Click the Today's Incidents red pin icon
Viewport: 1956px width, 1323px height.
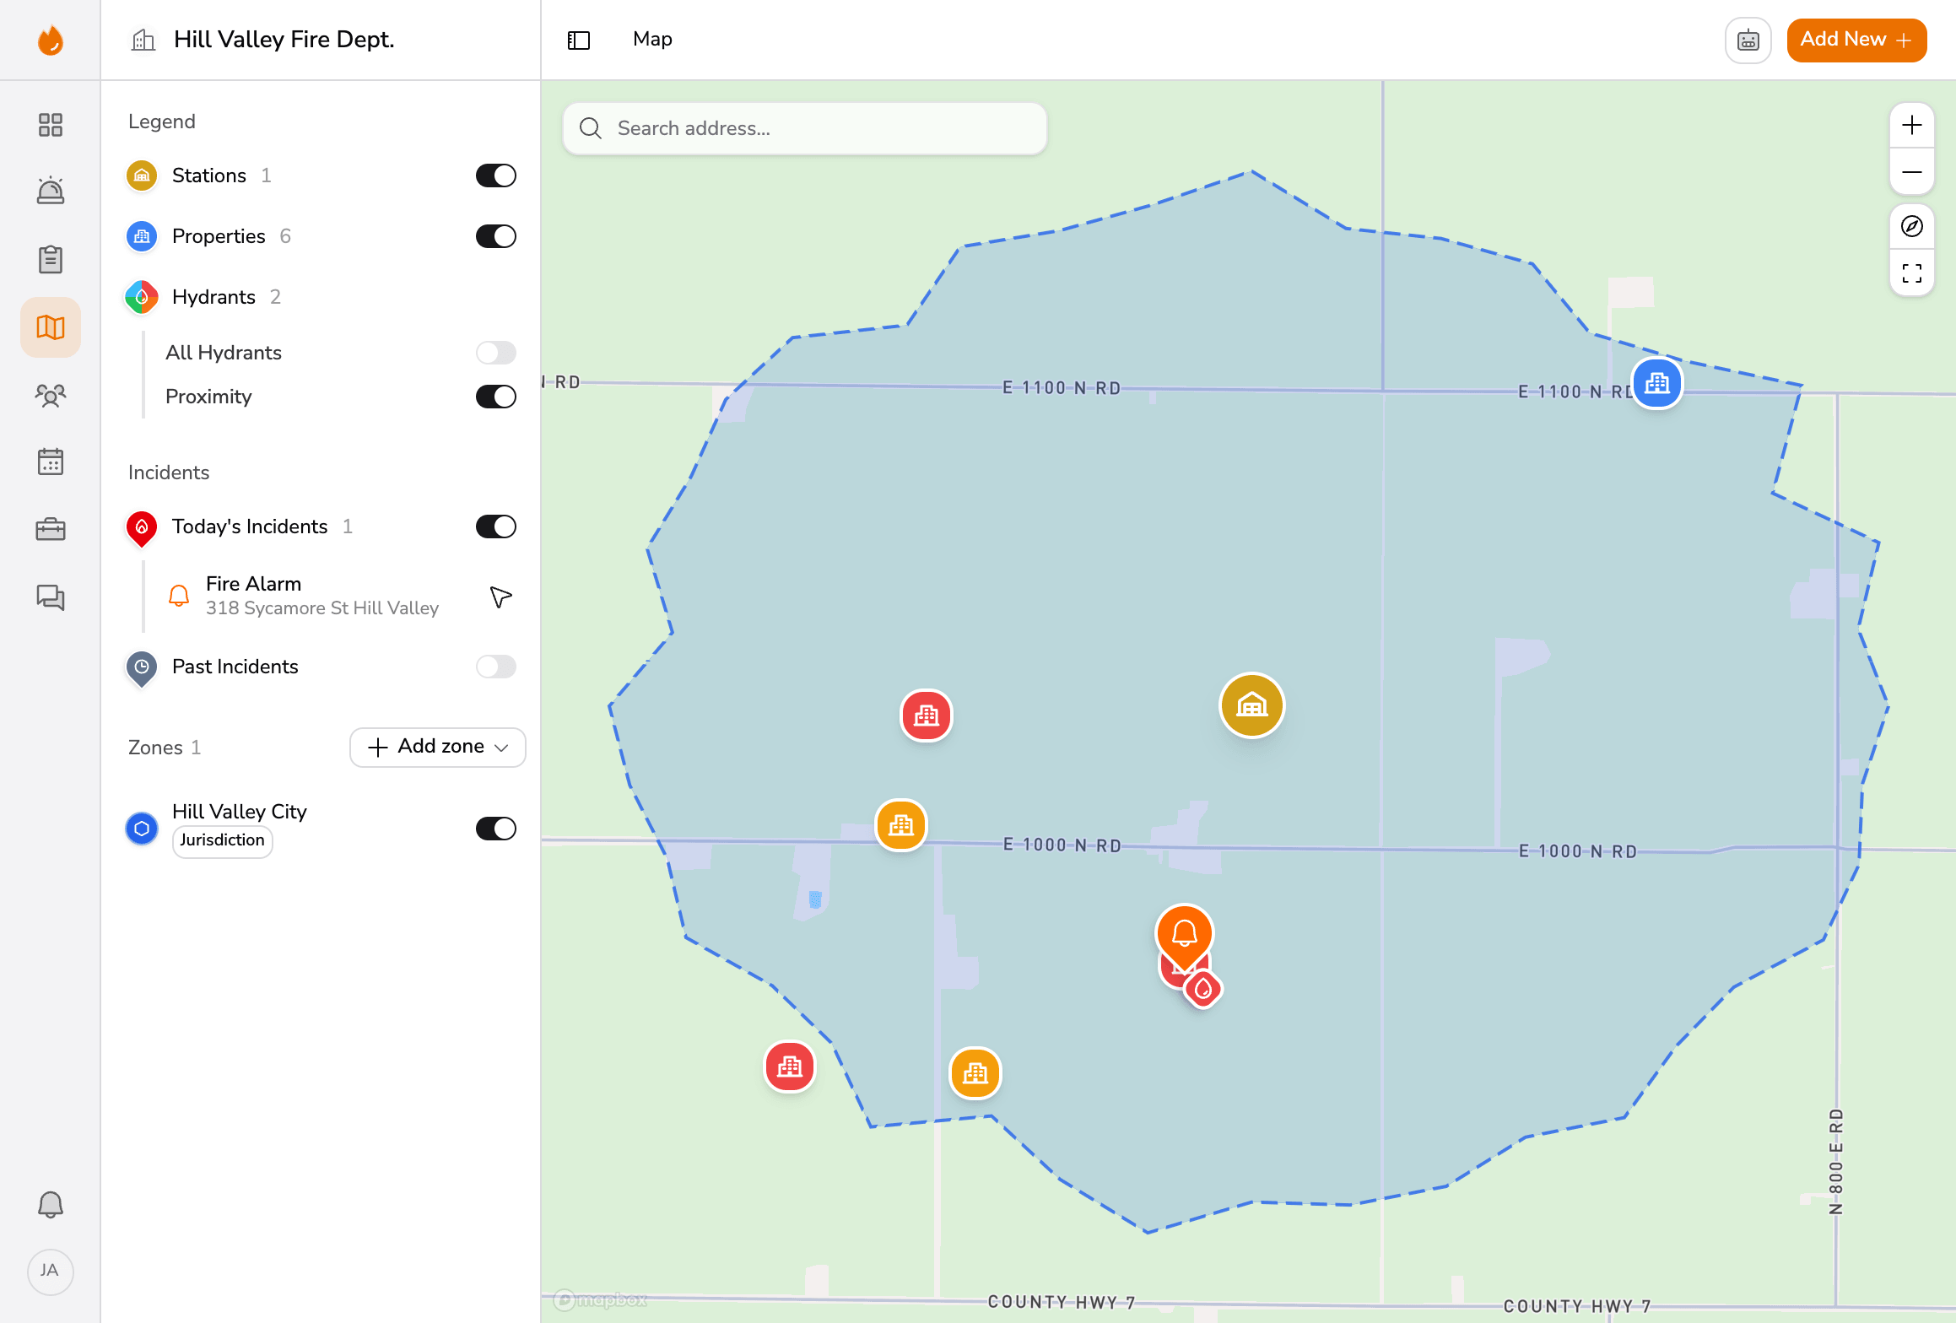[142, 528]
